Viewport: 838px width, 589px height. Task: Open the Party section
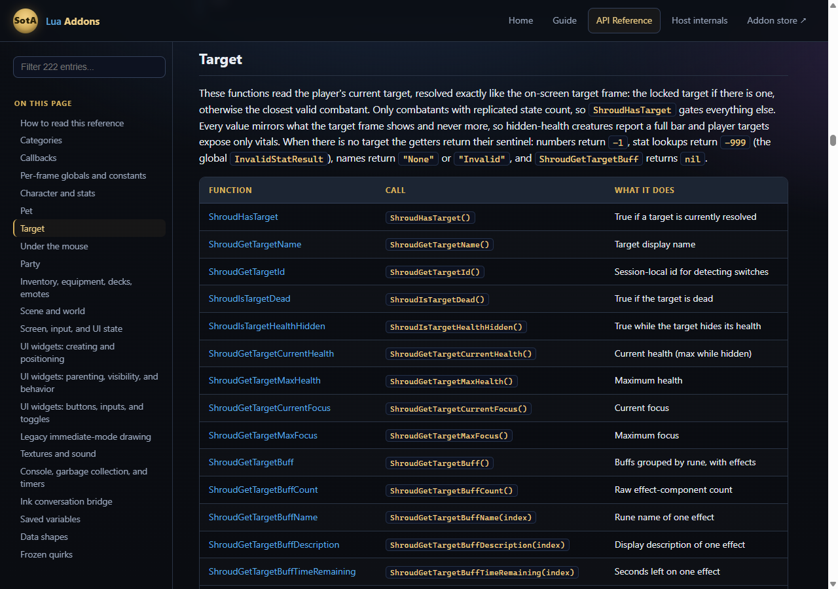[30, 264]
